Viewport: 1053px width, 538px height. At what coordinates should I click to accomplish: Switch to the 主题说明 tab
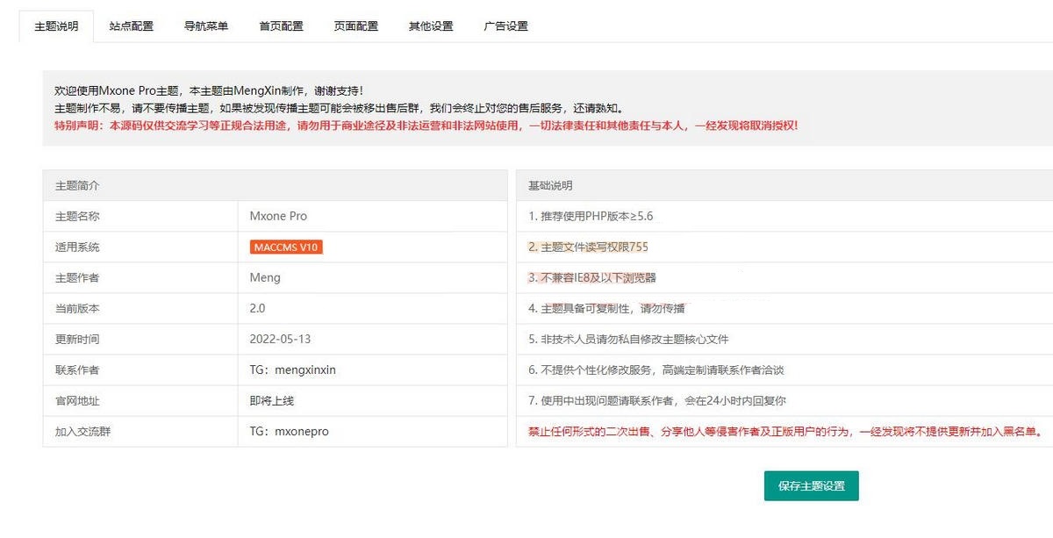(x=56, y=26)
